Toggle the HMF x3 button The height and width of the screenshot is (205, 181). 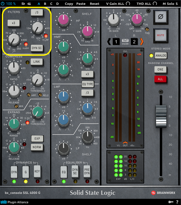(87, 74)
